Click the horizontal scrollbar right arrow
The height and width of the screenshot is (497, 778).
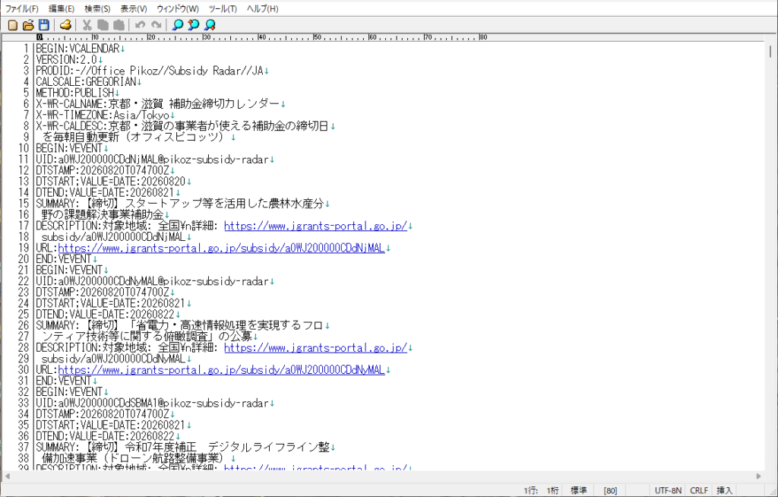tap(759, 476)
